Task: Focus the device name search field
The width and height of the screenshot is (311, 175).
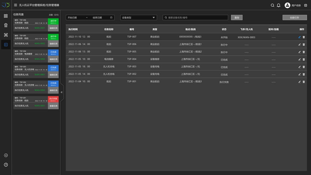Action: tap(196, 18)
